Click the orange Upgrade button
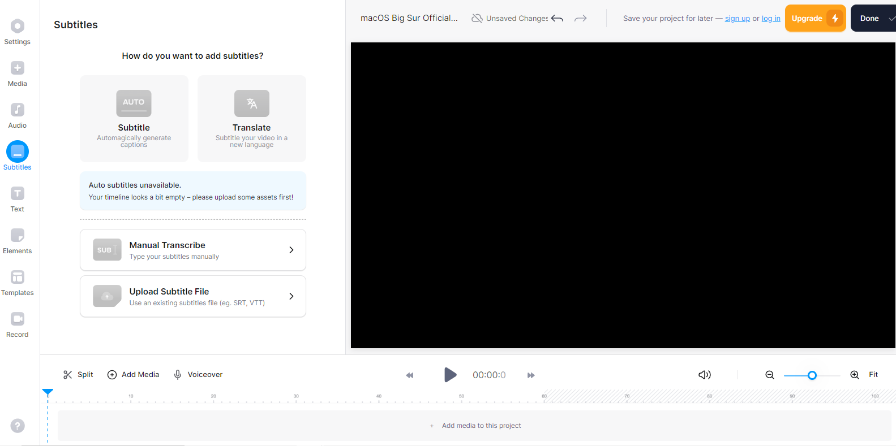 [816, 18]
